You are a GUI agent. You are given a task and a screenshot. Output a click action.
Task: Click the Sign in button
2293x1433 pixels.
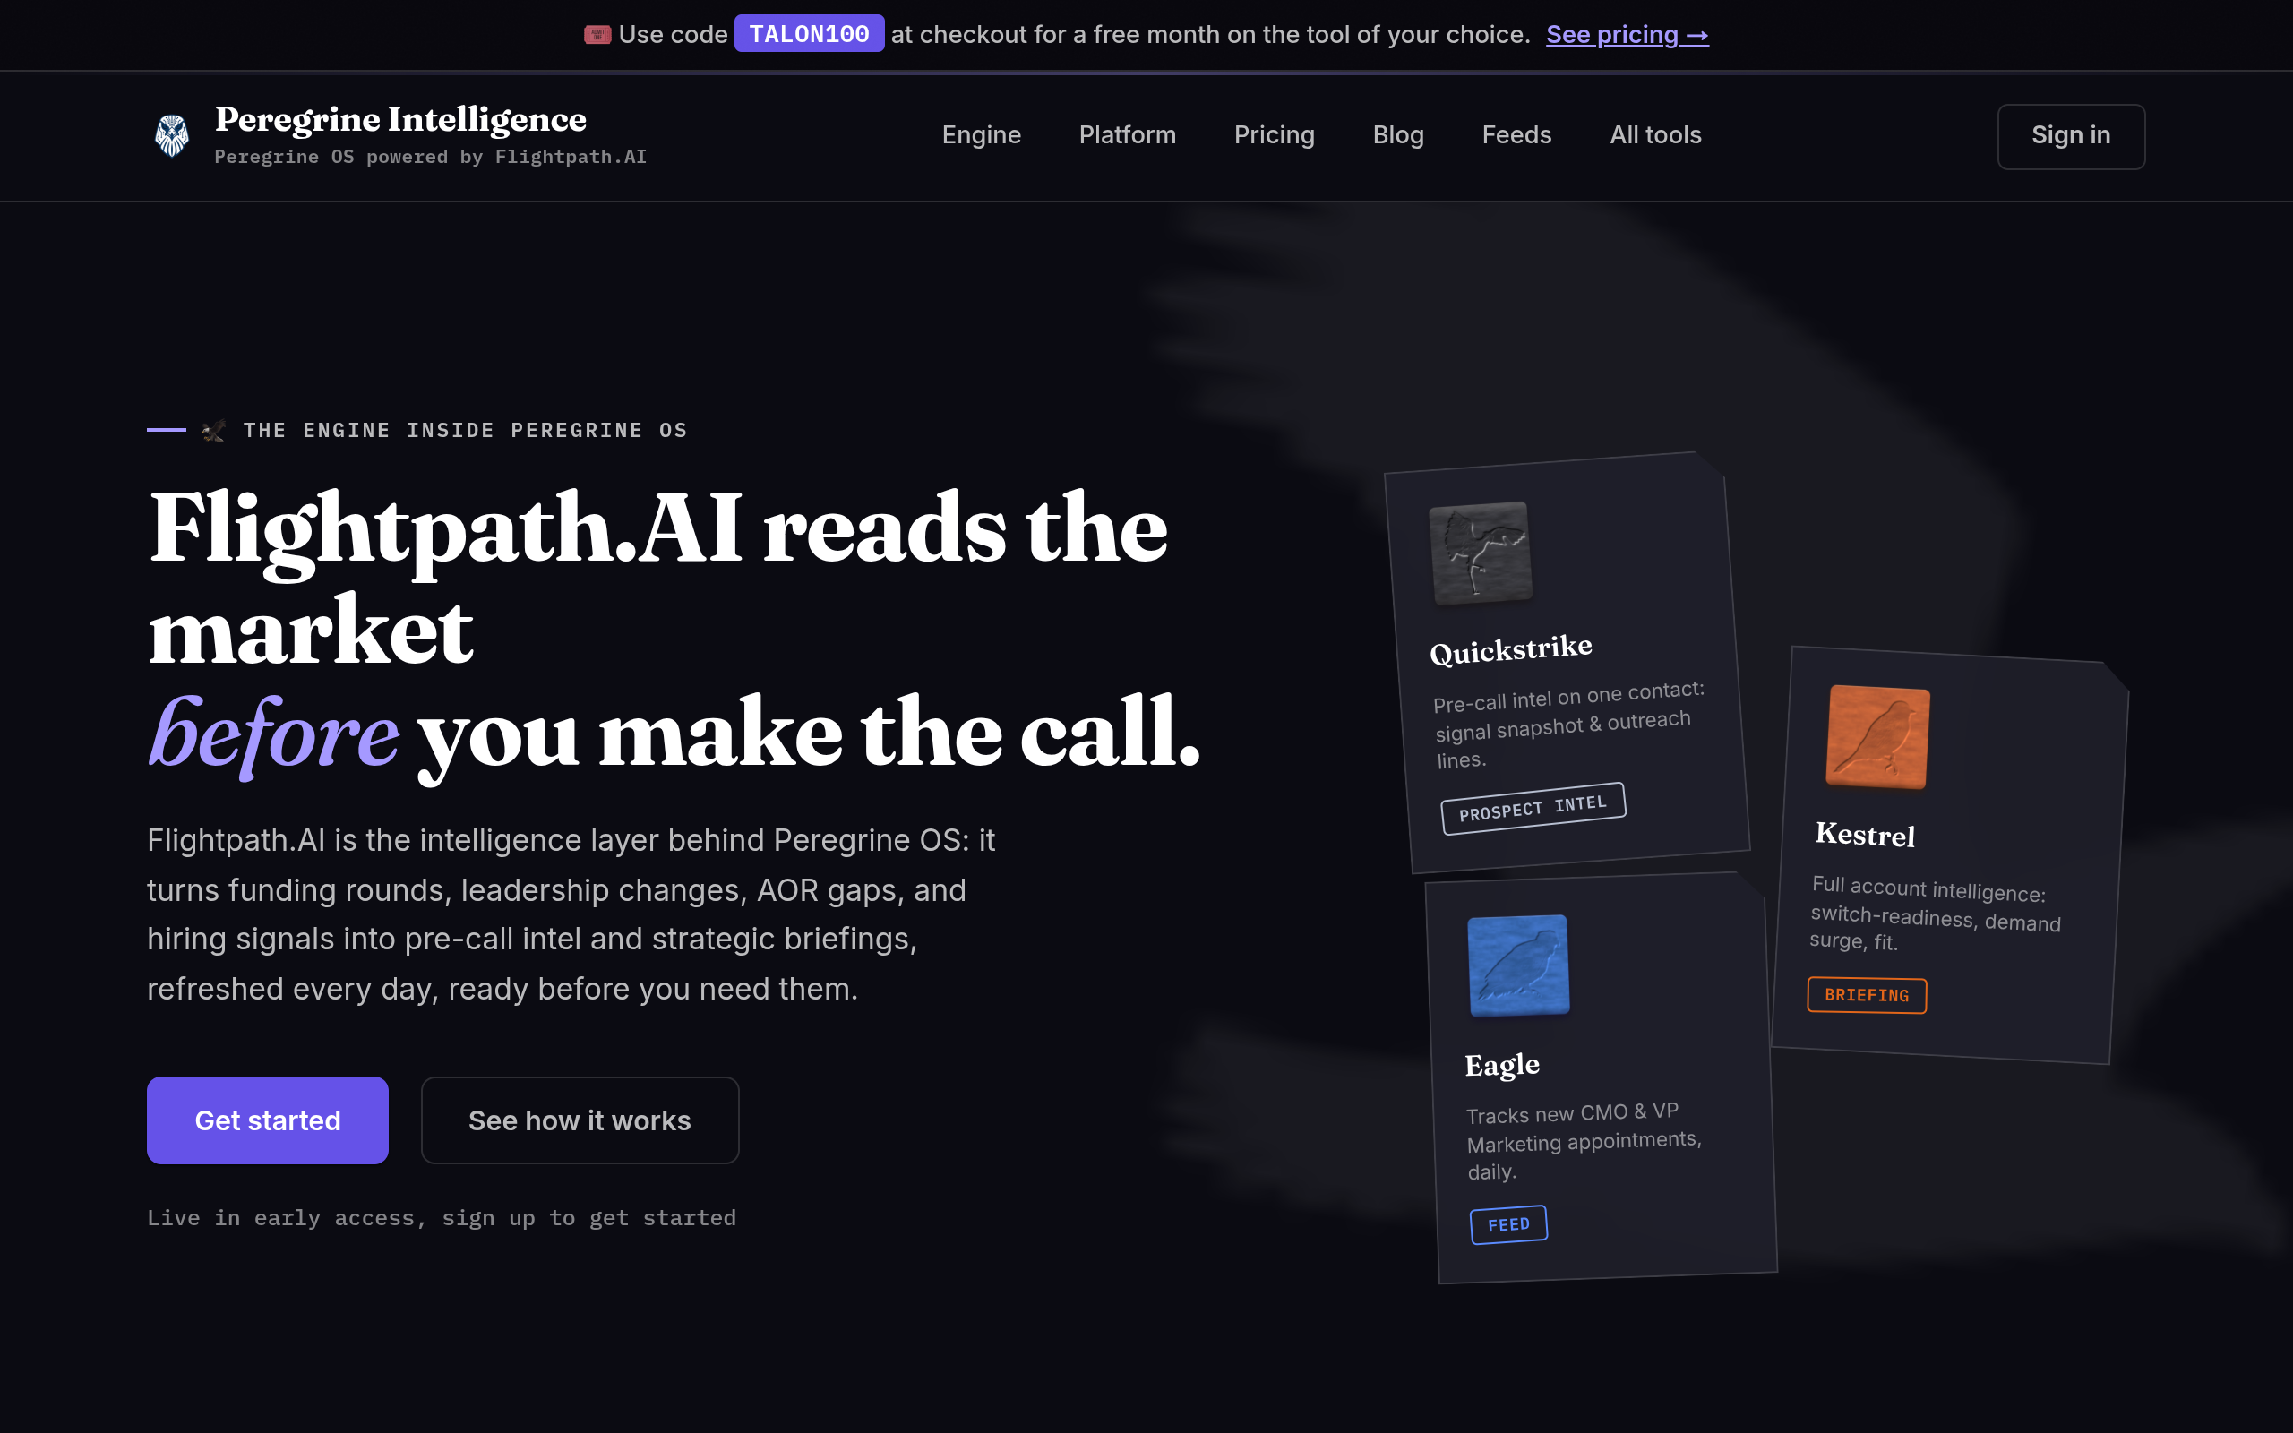tap(2070, 136)
